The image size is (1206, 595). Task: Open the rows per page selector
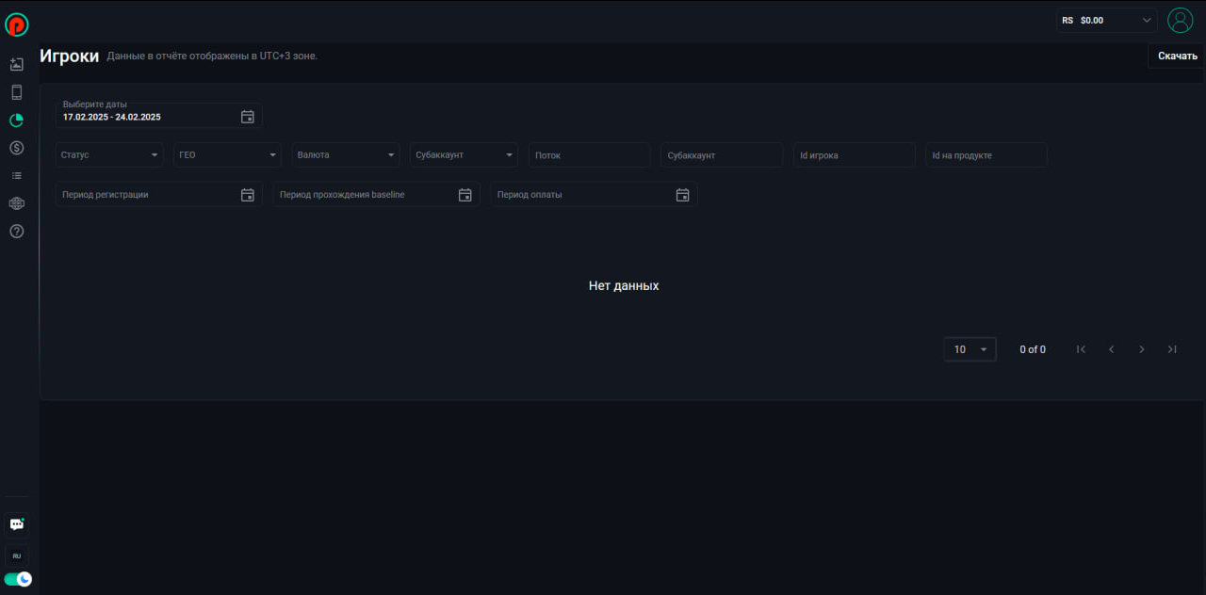pos(970,349)
